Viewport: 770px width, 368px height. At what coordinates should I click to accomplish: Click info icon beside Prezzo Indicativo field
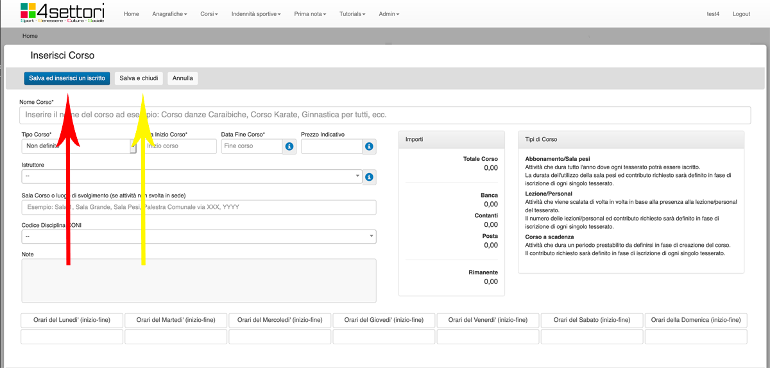coord(369,147)
